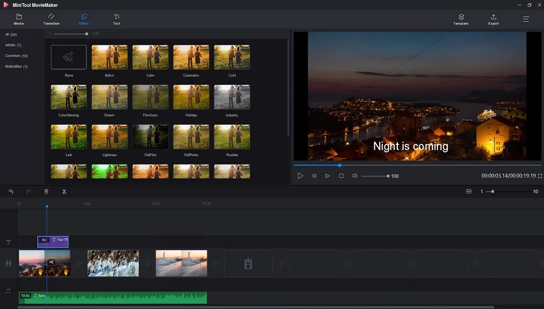The image size is (544, 309).
Task: Click the undo arrow in timeline toolbar
Action: click(x=11, y=191)
